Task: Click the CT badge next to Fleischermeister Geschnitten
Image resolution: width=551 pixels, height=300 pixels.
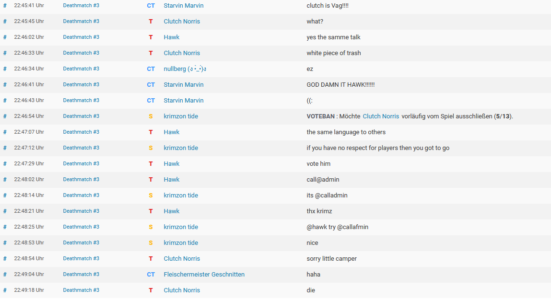Action: (151, 275)
